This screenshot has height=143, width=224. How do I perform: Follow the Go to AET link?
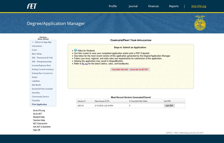click(x=37, y=114)
